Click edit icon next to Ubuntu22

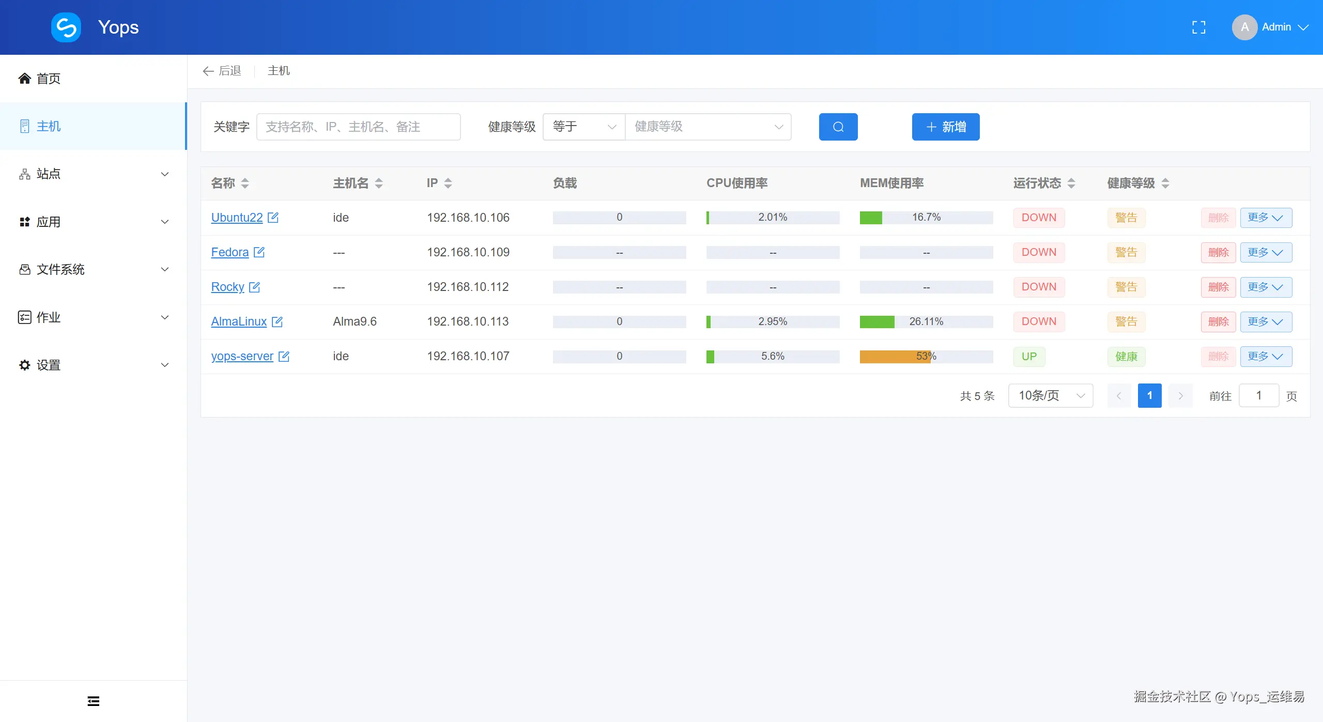tap(273, 218)
